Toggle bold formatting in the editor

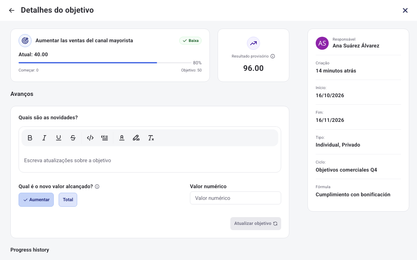click(x=30, y=138)
